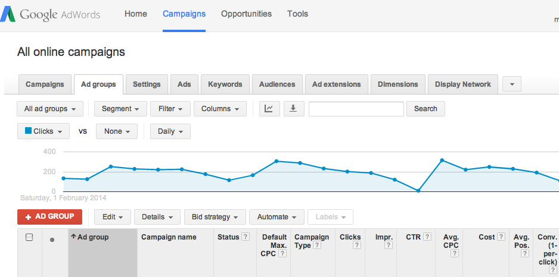Open help for the Status column
559x277 pixels.
(246, 237)
